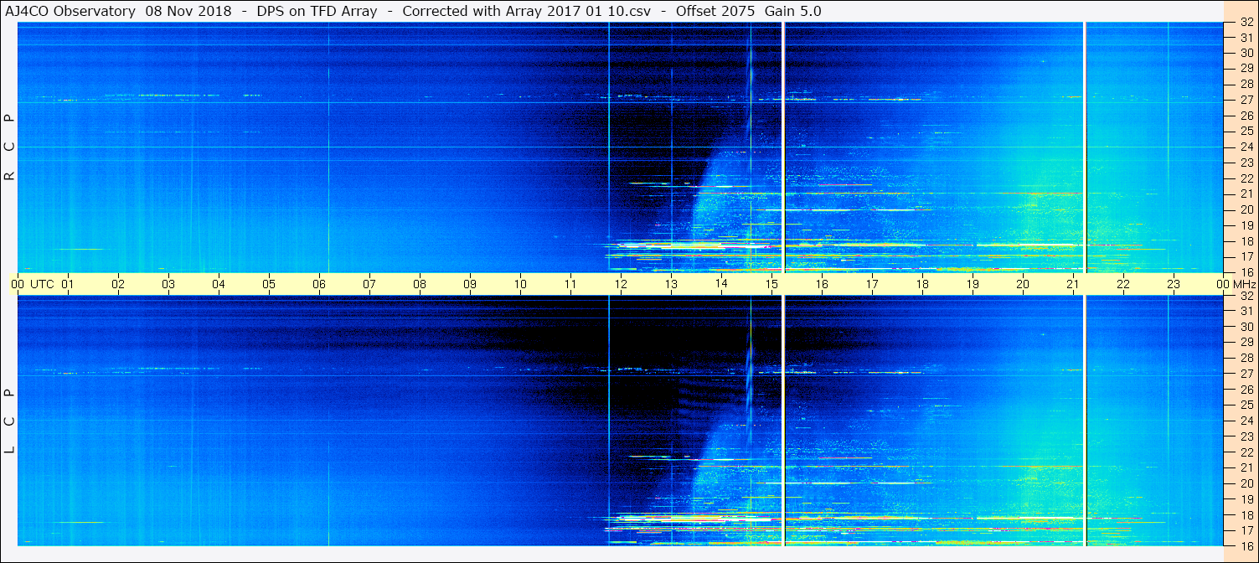Click 27 on RCP panel frequency scale
The image size is (1259, 563).
point(1246,100)
